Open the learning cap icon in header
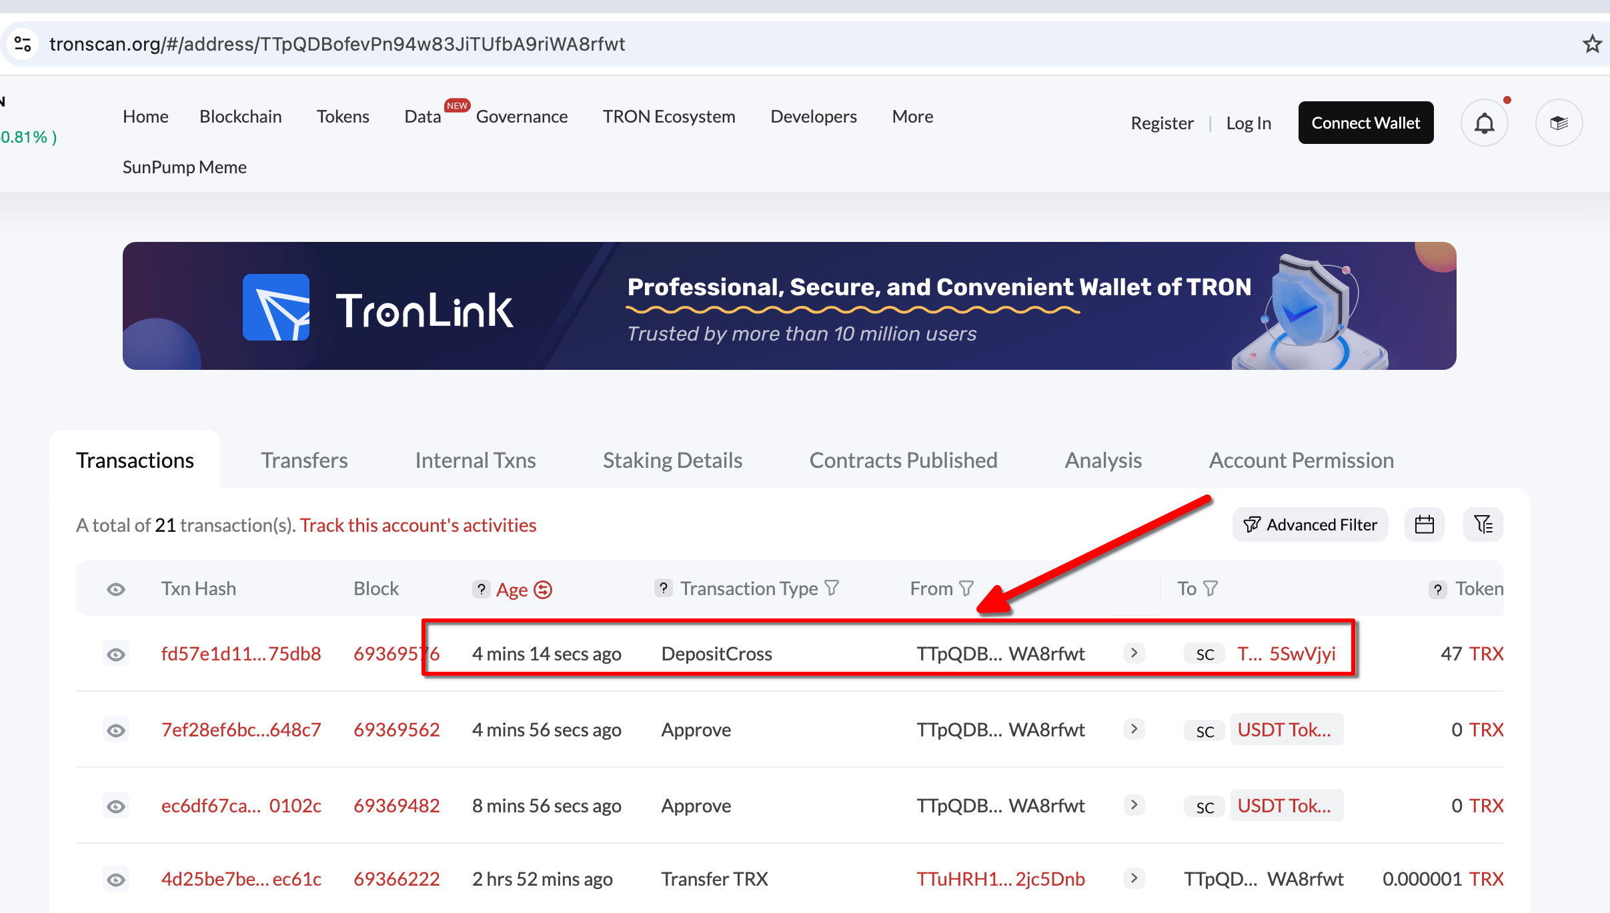This screenshot has width=1610, height=913. (x=1559, y=123)
